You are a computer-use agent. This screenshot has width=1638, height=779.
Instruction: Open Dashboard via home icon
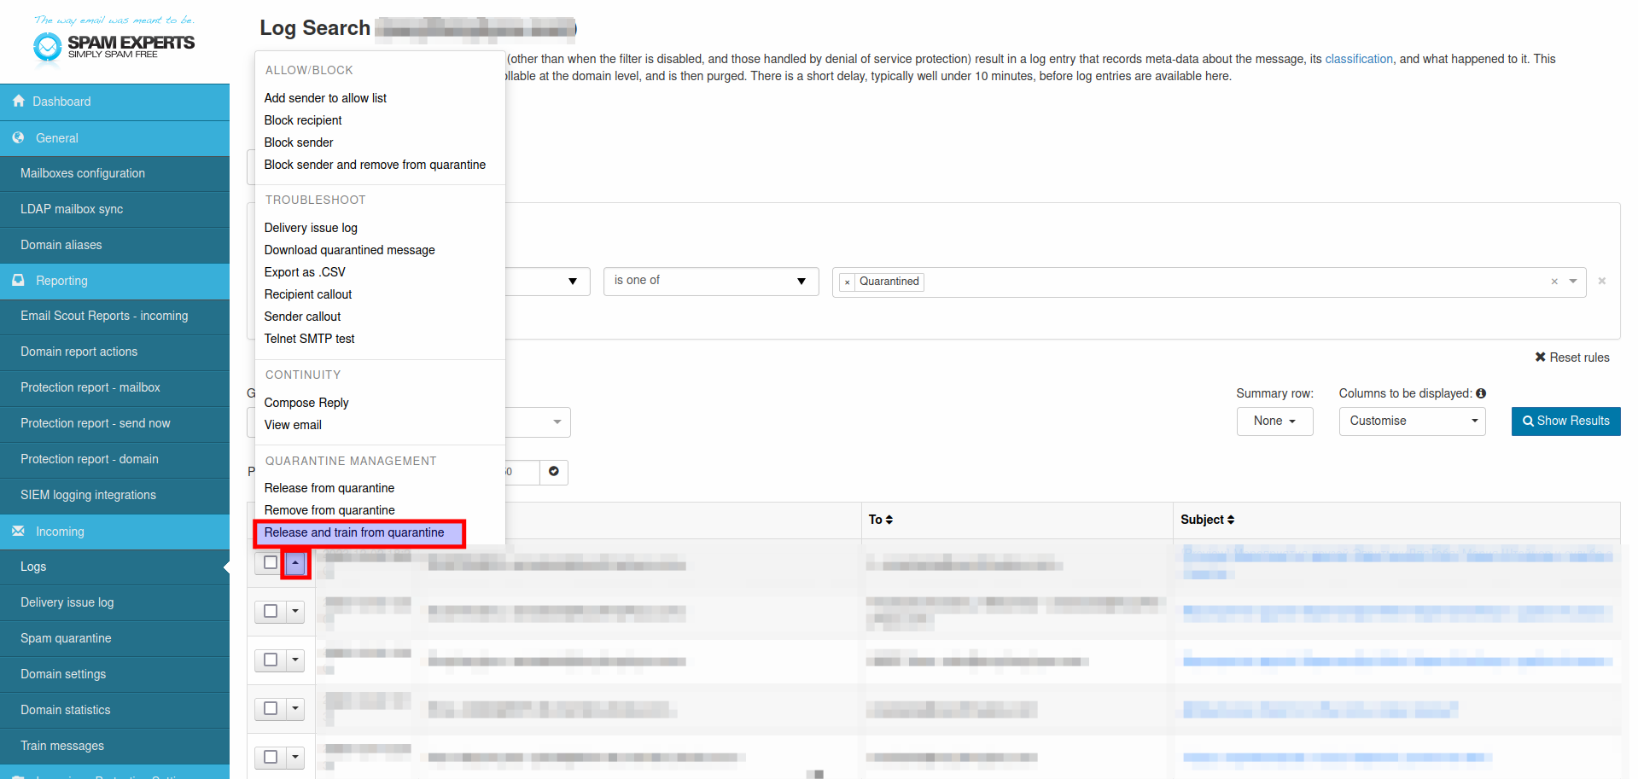point(19,101)
